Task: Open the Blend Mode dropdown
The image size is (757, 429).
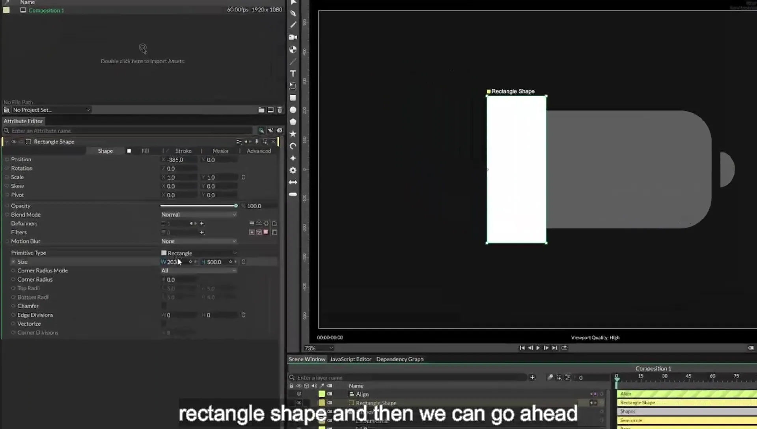Action: (199, 215)
